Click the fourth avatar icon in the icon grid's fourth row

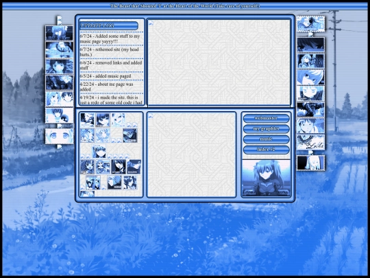coord(134,167)
